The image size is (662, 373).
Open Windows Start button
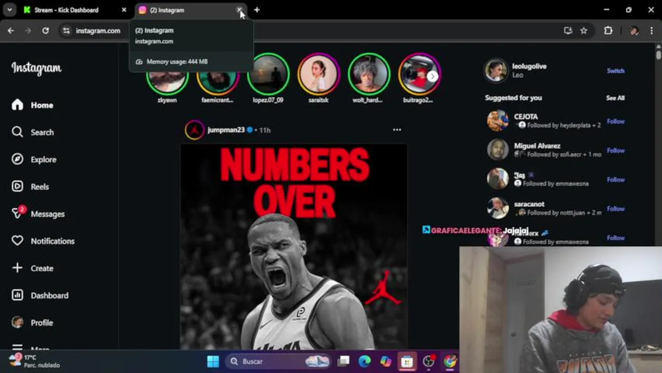pyautogui.click(x=213, y=361)
